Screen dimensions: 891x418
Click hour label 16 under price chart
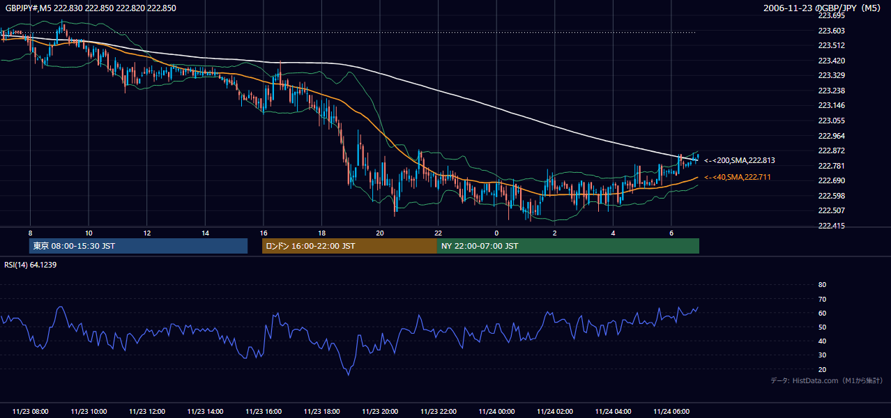(264, 233)
